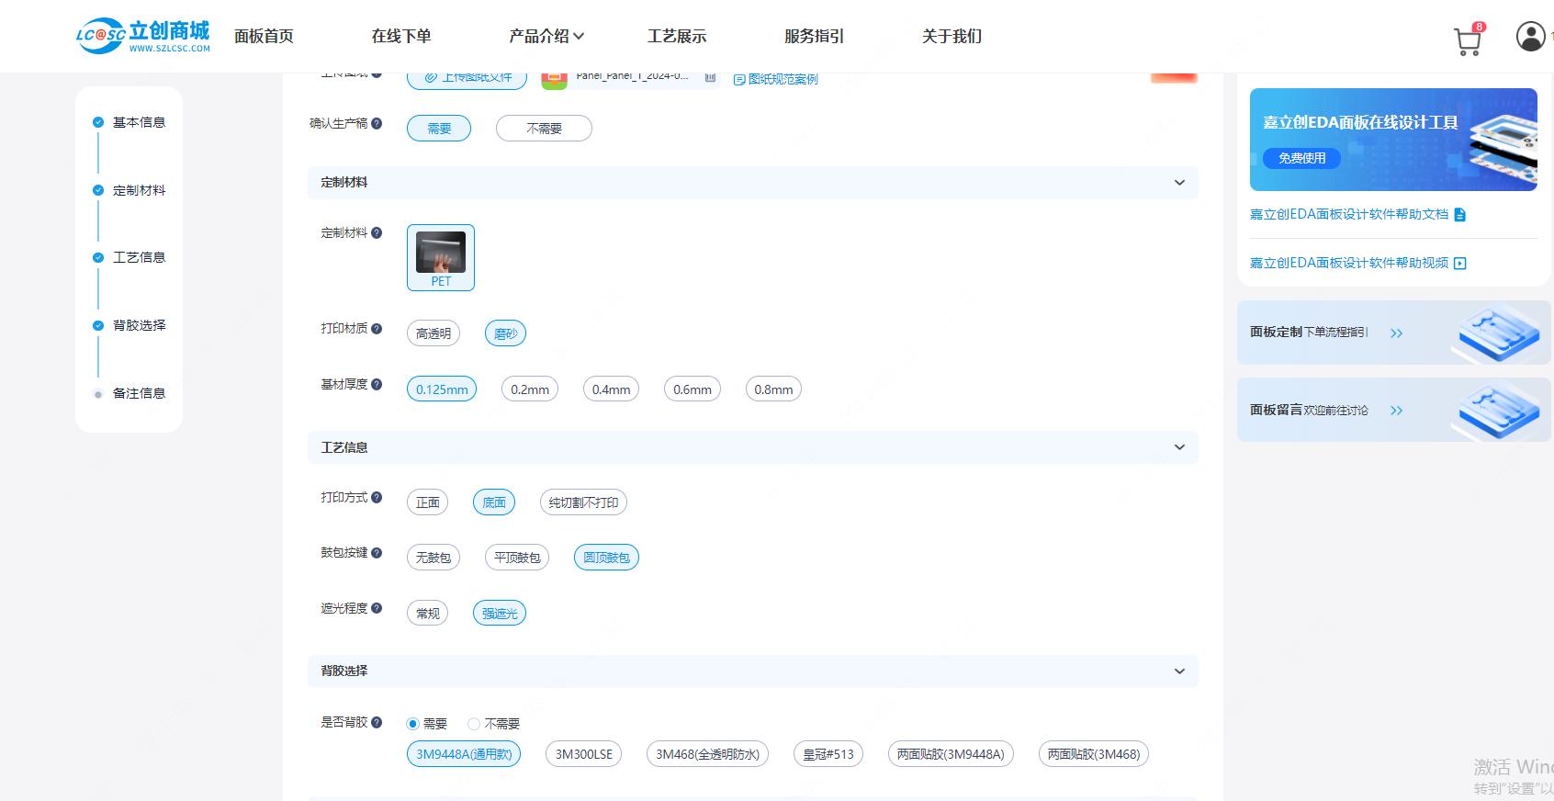Click the LCSC 立创商城 logo
The width and height of the screenshot is (1554, 801).
click(x=143, y=36)
